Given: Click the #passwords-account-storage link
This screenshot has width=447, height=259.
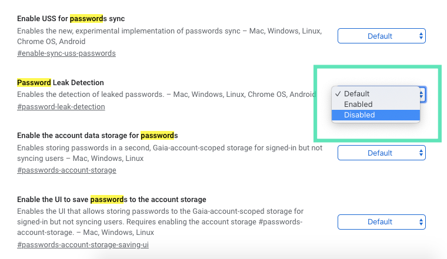Looking at the screenshot, I should pyautogui.click(x=66, y=170).
